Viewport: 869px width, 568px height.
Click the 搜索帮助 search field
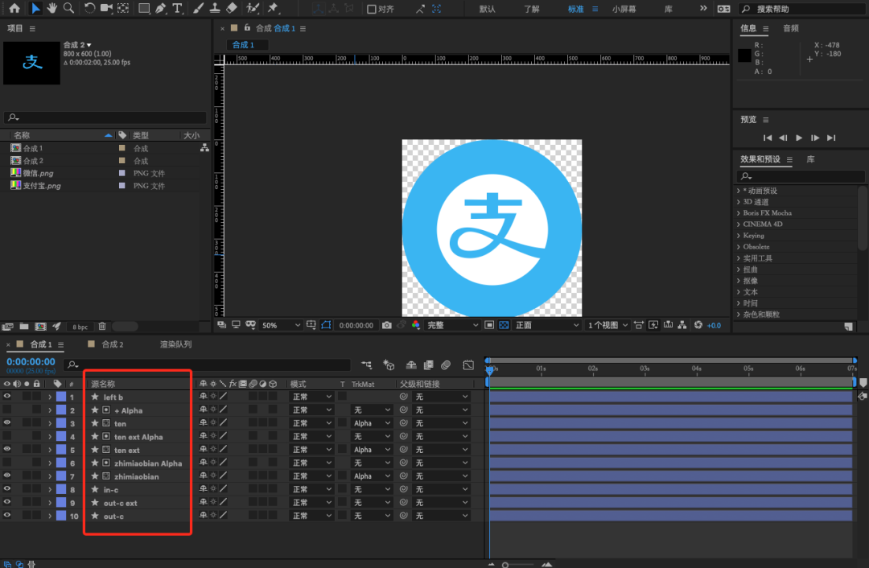tap(804, 9)
